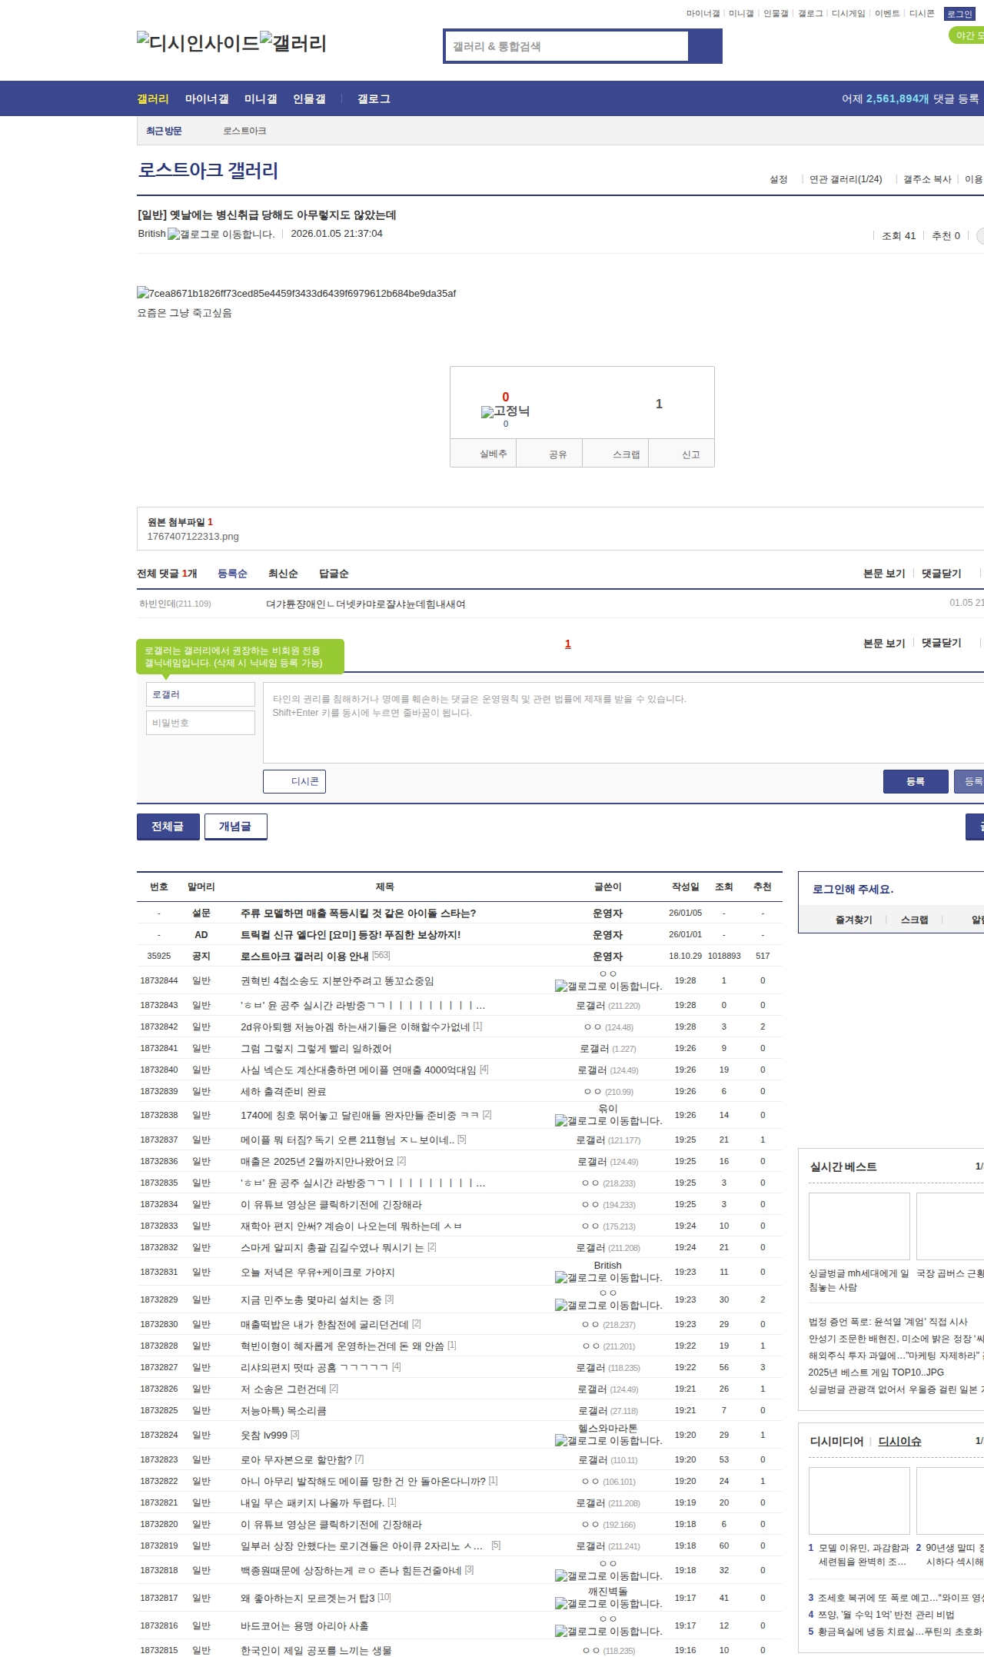Viewport: 984px width, 1657px height.
Task: Sort comments by 최신순
Action: coord(283,574)
